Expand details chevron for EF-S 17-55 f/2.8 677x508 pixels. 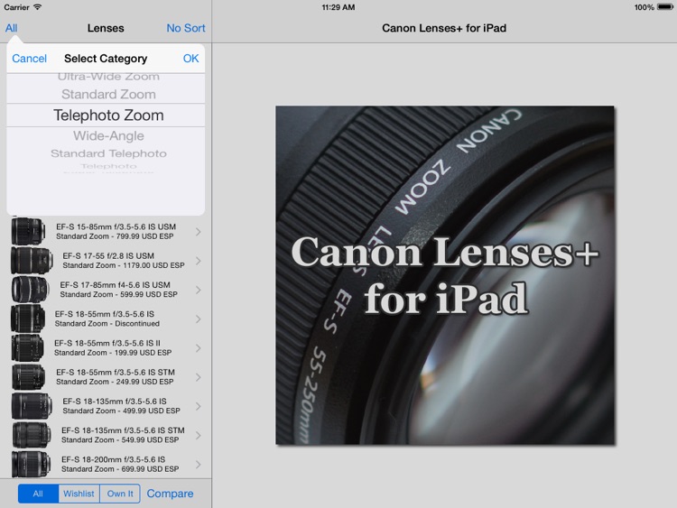click(199, 261)
